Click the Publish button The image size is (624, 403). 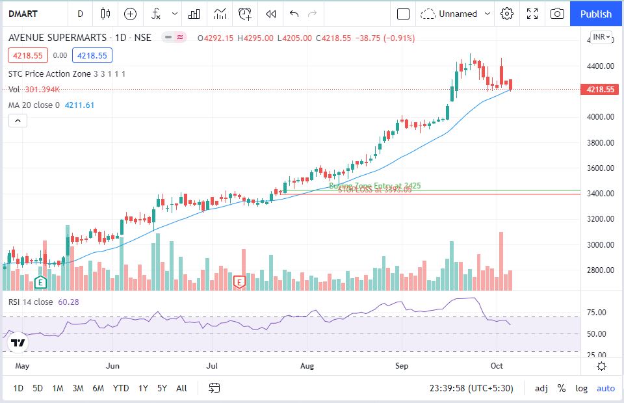coord(596,14)
